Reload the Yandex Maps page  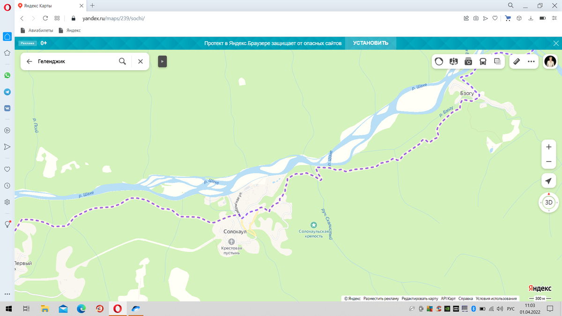point(45,18)
